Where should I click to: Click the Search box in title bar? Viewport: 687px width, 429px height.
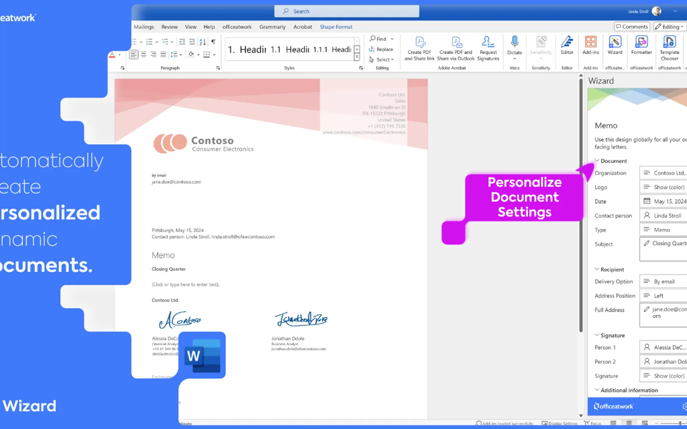point(347,11)
